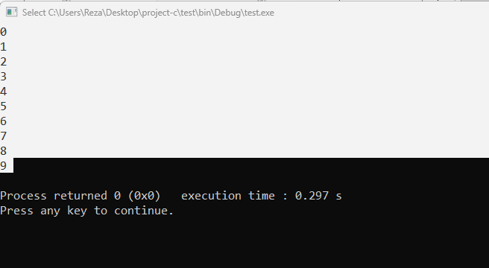489x268 pixels.
Task: Click the output line showing 3
Action: tap(4, 77)
